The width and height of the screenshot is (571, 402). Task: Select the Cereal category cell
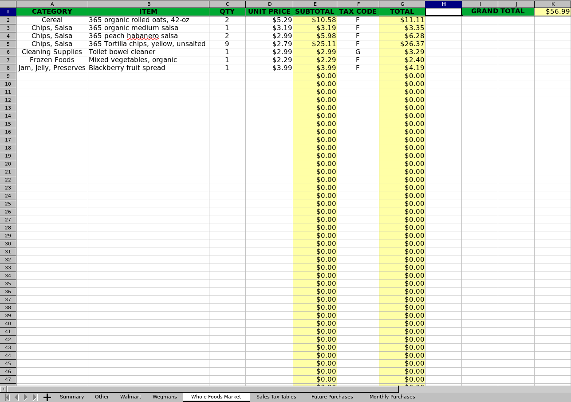pos(52,20)
